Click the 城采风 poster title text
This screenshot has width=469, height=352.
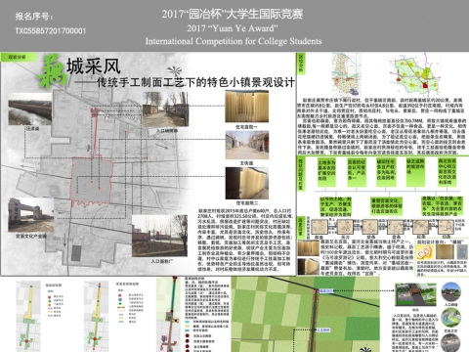(94, 66)
